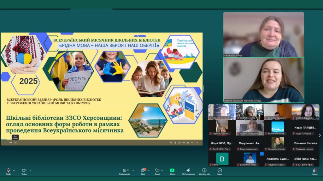
Task: Zoom into the shared slide with the magnifier
Action: coord(171,143)
